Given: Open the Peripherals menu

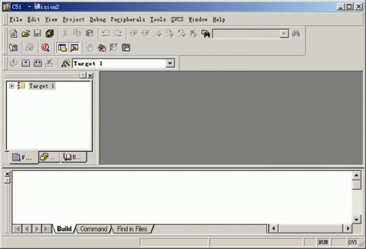Looking at the screenshot, I should tap(127, 20).
